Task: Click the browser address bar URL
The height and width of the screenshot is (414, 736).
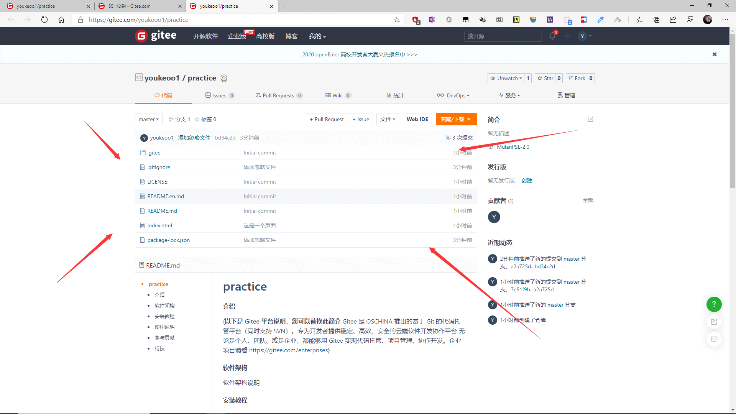Action: point(138,20)
